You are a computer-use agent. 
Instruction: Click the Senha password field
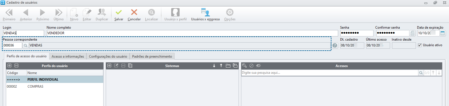(x=357, y=33)
